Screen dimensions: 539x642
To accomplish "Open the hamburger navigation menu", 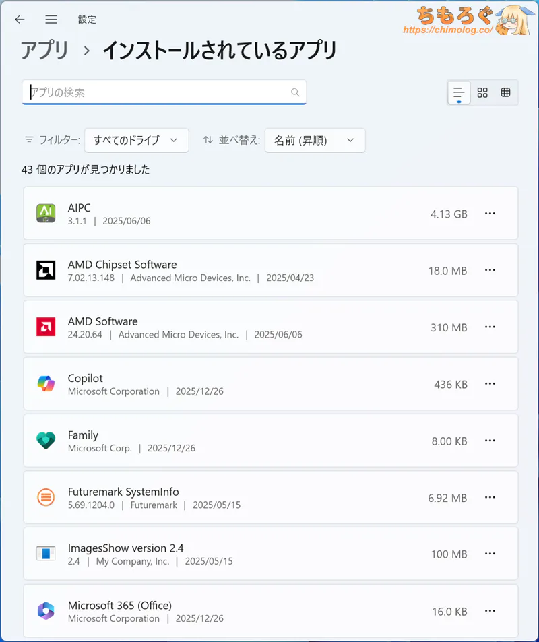I will (x=51, y=20).
